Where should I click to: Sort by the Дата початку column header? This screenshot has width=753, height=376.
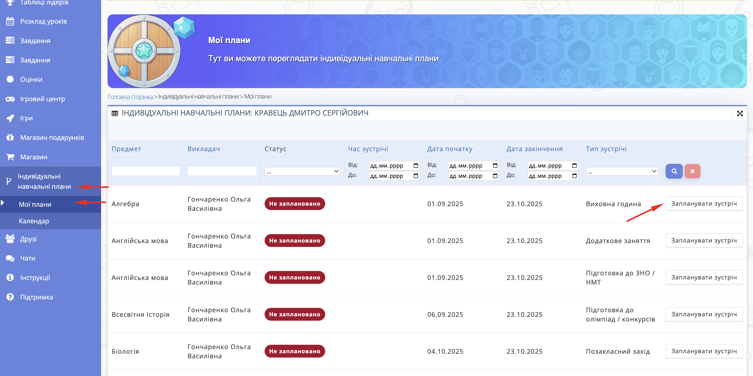[x=449, y=149]
